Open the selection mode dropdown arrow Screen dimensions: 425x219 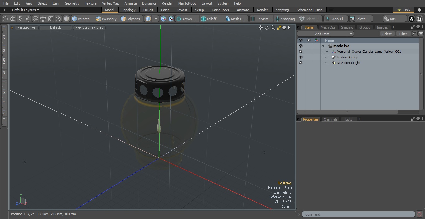tap(156, 19)
